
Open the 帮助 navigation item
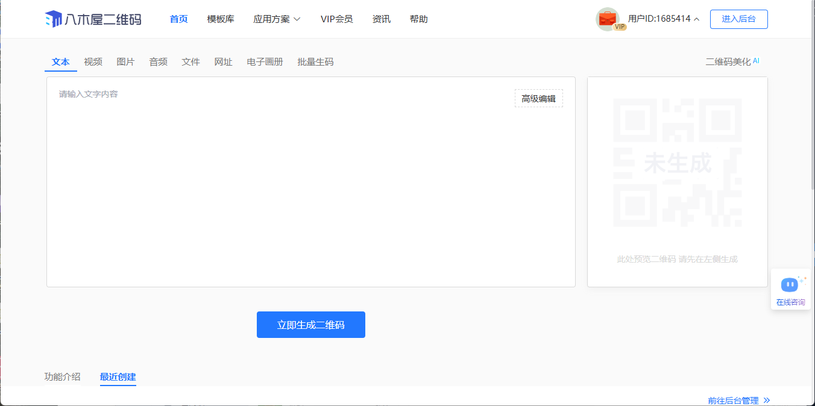[x=418, y=19]
